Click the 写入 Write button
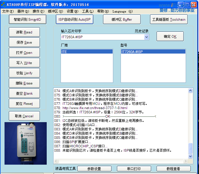Viewport: 199px width, 174px height. click(24, 63)
